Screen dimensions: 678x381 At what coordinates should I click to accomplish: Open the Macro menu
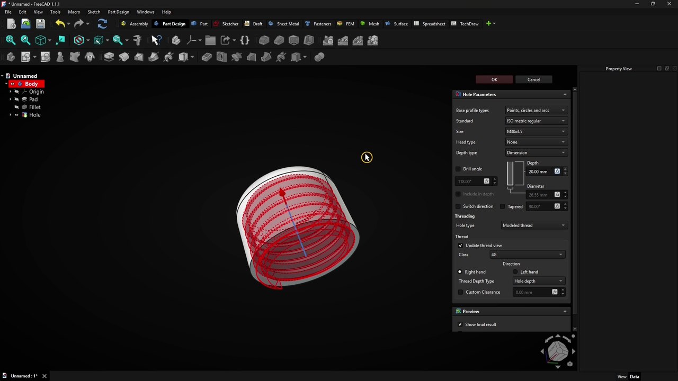[x=74, y=12]
